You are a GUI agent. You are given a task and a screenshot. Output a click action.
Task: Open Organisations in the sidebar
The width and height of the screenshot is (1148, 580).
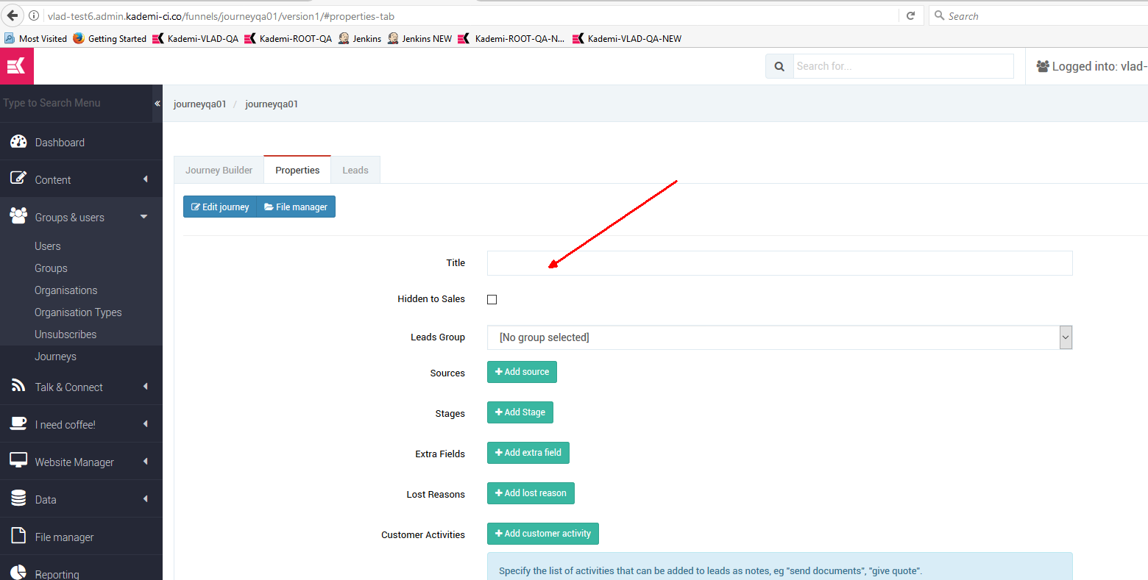point(65,290)
